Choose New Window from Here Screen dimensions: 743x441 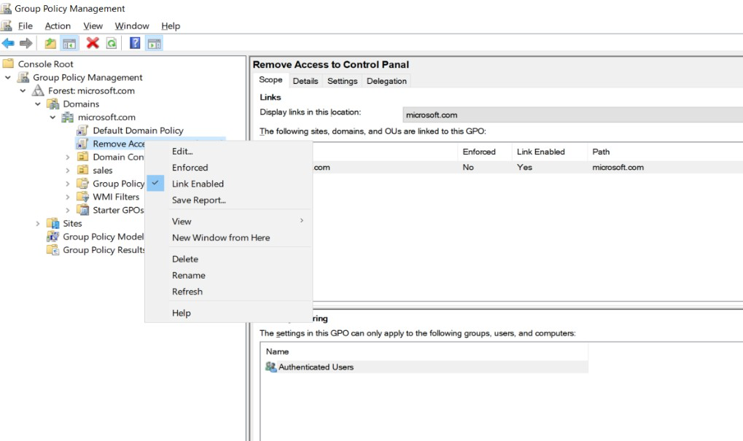228,238
